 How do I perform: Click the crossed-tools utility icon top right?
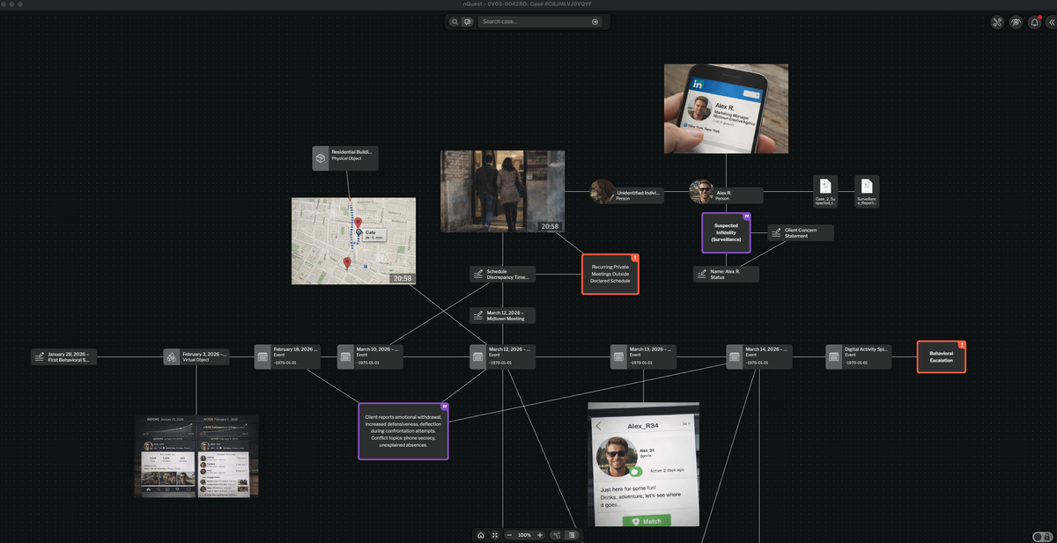997,21
